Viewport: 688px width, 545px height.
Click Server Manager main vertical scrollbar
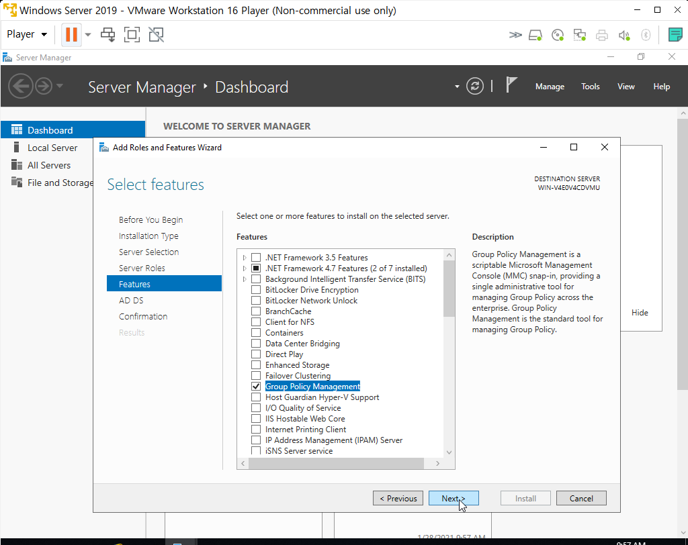pyautogui.click(x=683, y=253)
